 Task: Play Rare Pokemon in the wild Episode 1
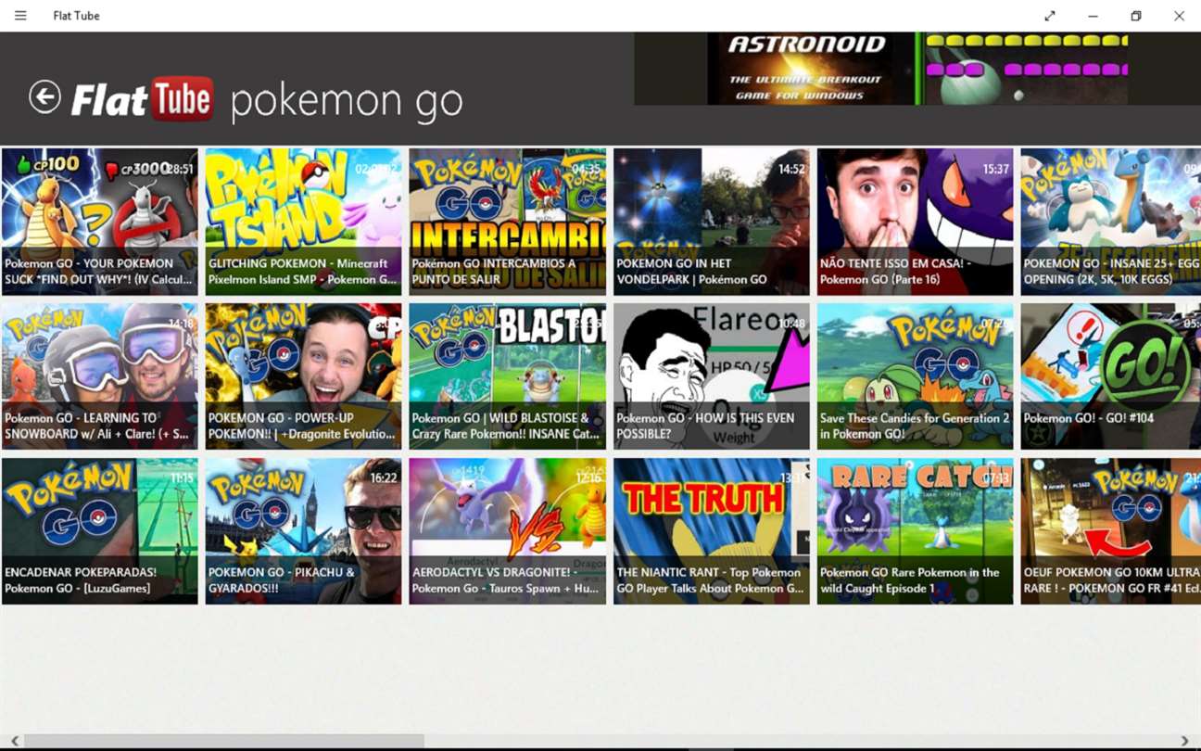point(916,531)
